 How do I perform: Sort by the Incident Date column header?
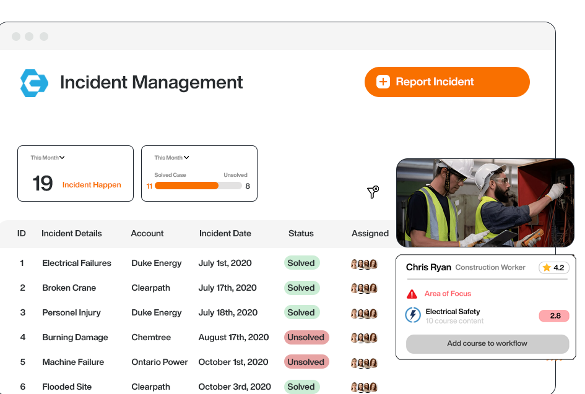225,234
